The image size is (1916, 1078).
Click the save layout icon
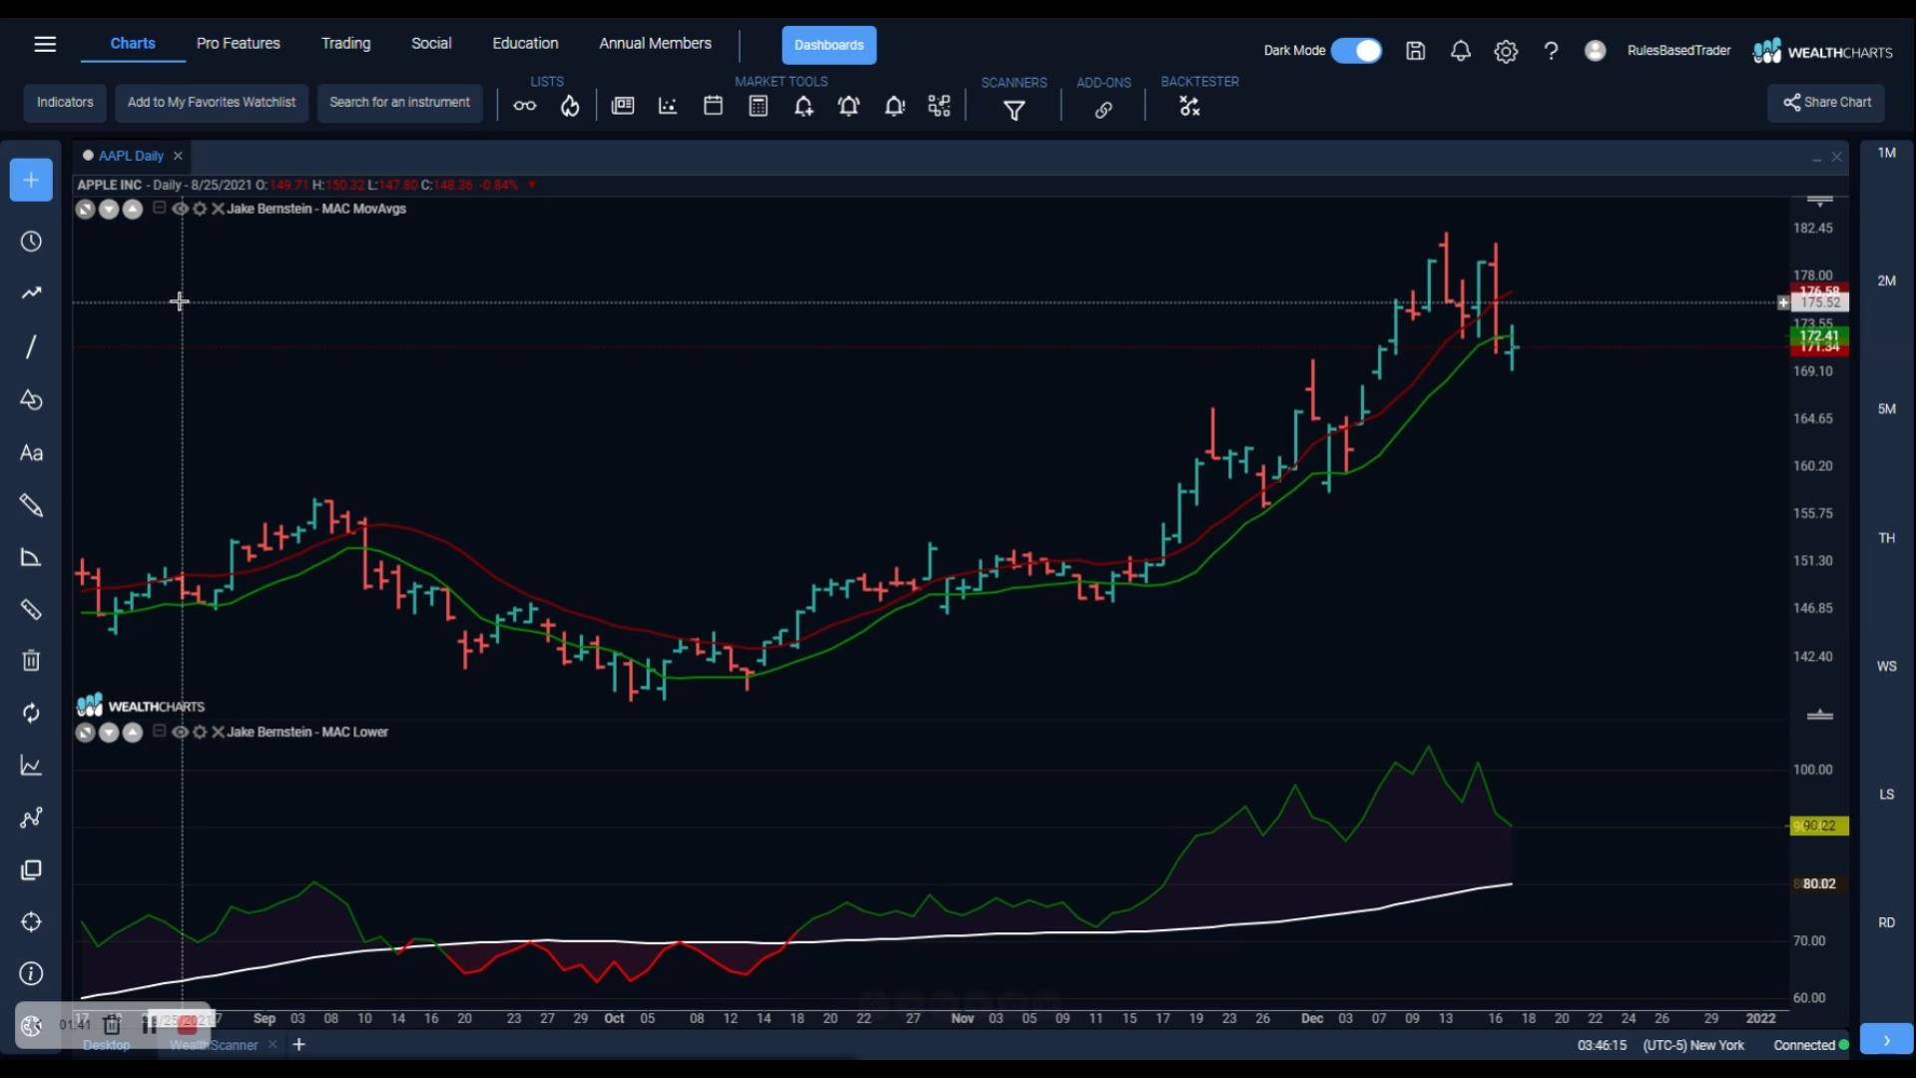pos(1415,51)
